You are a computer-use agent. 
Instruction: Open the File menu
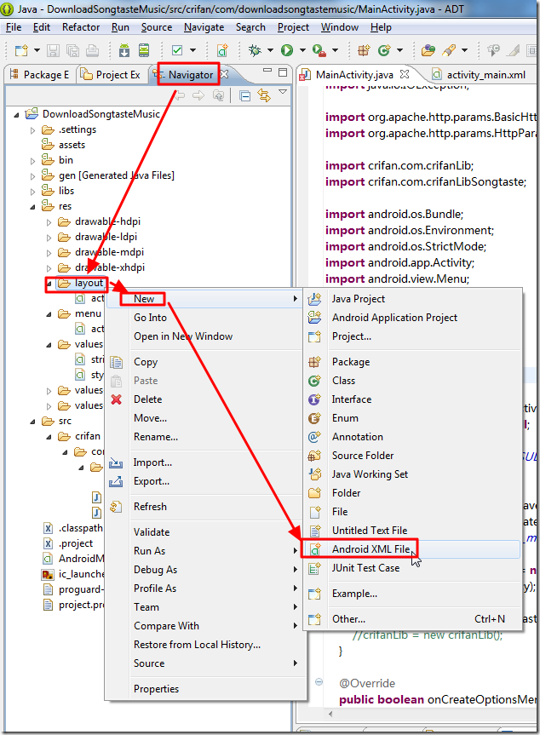coord(14,27)
